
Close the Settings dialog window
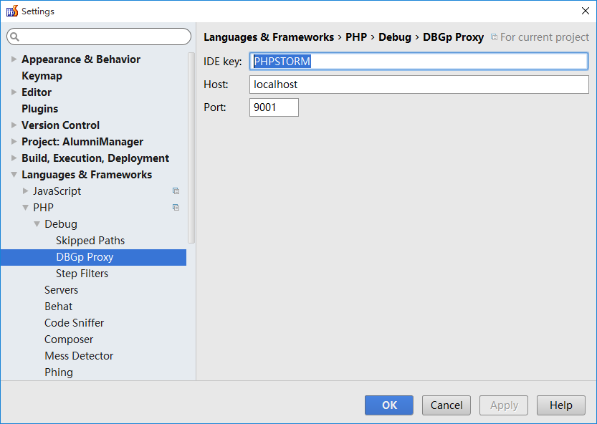(x=586, y=11)
